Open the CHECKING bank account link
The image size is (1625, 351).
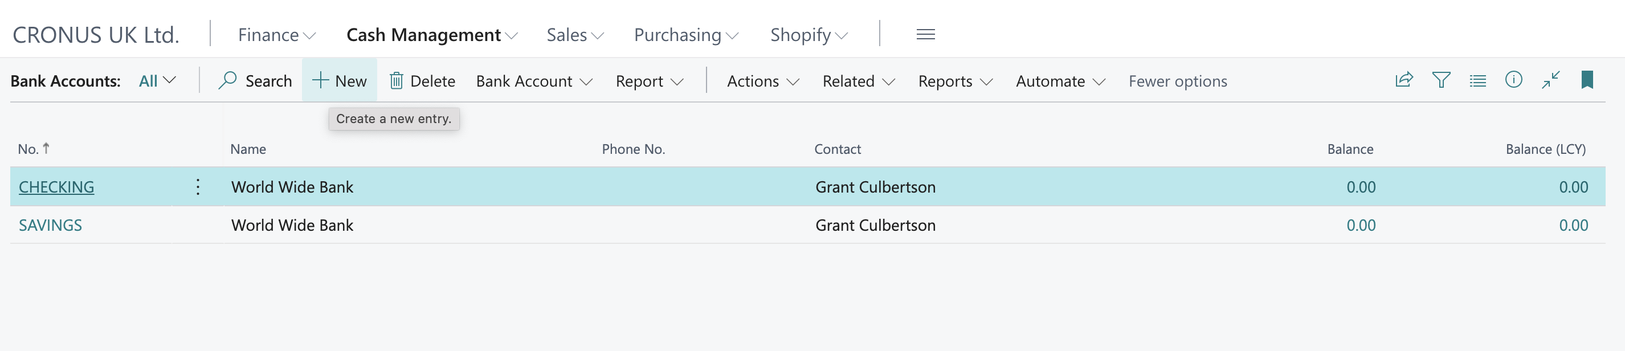click(x=56, y=187)
